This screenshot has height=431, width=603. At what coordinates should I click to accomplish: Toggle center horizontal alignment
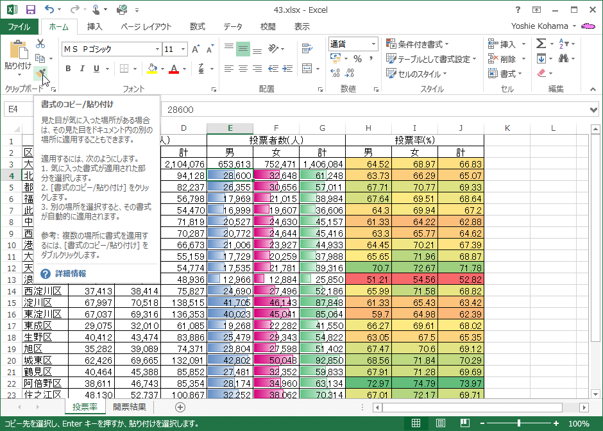pyautogui.click(x=243, y=69)
